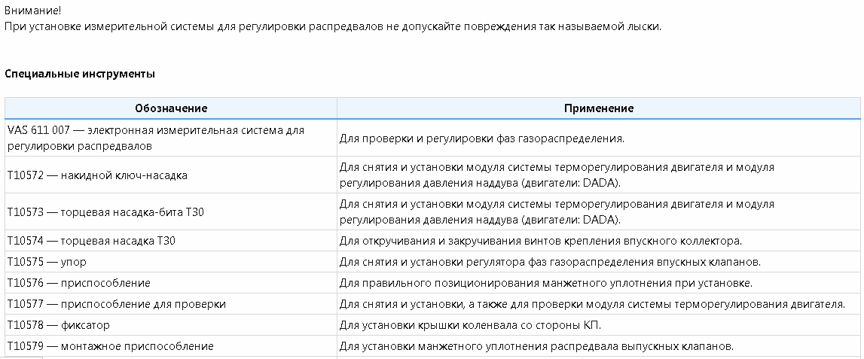Select the VAS 611 007 designation cell
Viewport: 864px width, 359px height.
[x=156, y=138]
